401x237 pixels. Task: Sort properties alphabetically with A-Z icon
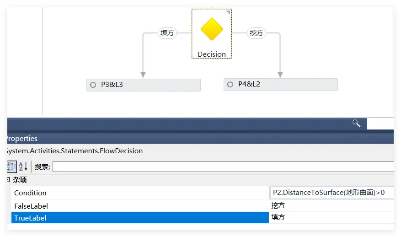pos(23,167)
